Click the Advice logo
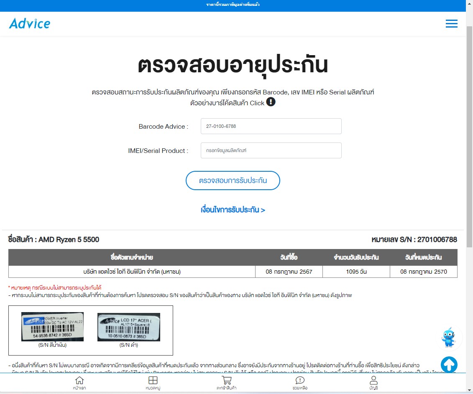 coord(30,23)
